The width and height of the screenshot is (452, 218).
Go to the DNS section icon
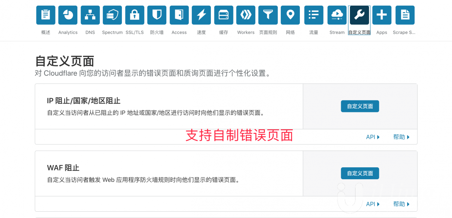point(90,15)
